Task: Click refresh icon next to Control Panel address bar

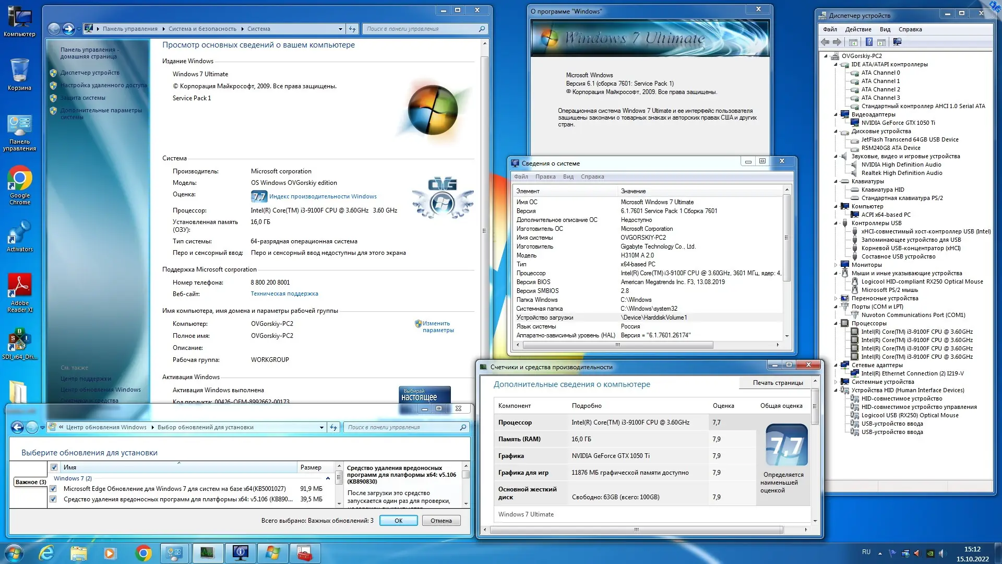Action: (x=352, y=29)
